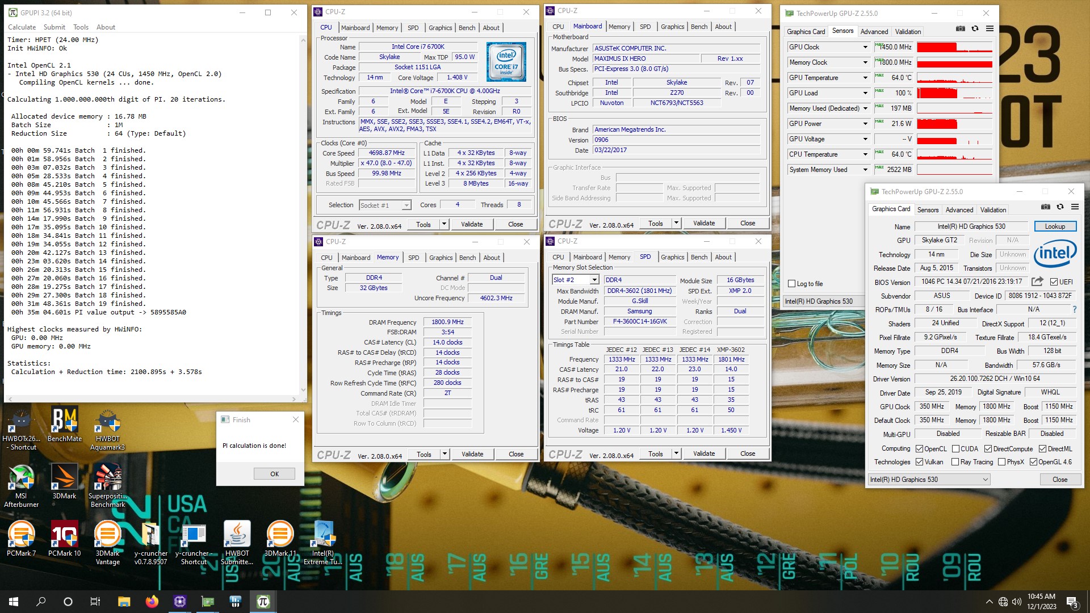Open Intel Extreme Tuning desktop icon
1090x613 pixels.
pyautogui.click(x=323, y=543)
